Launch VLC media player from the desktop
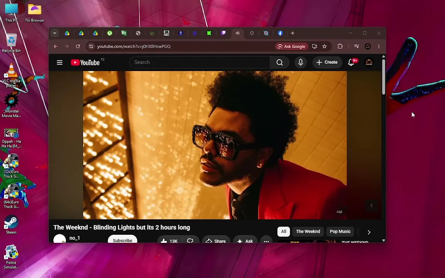The height and width of the screenshot is (278, 445). (11, 75)
